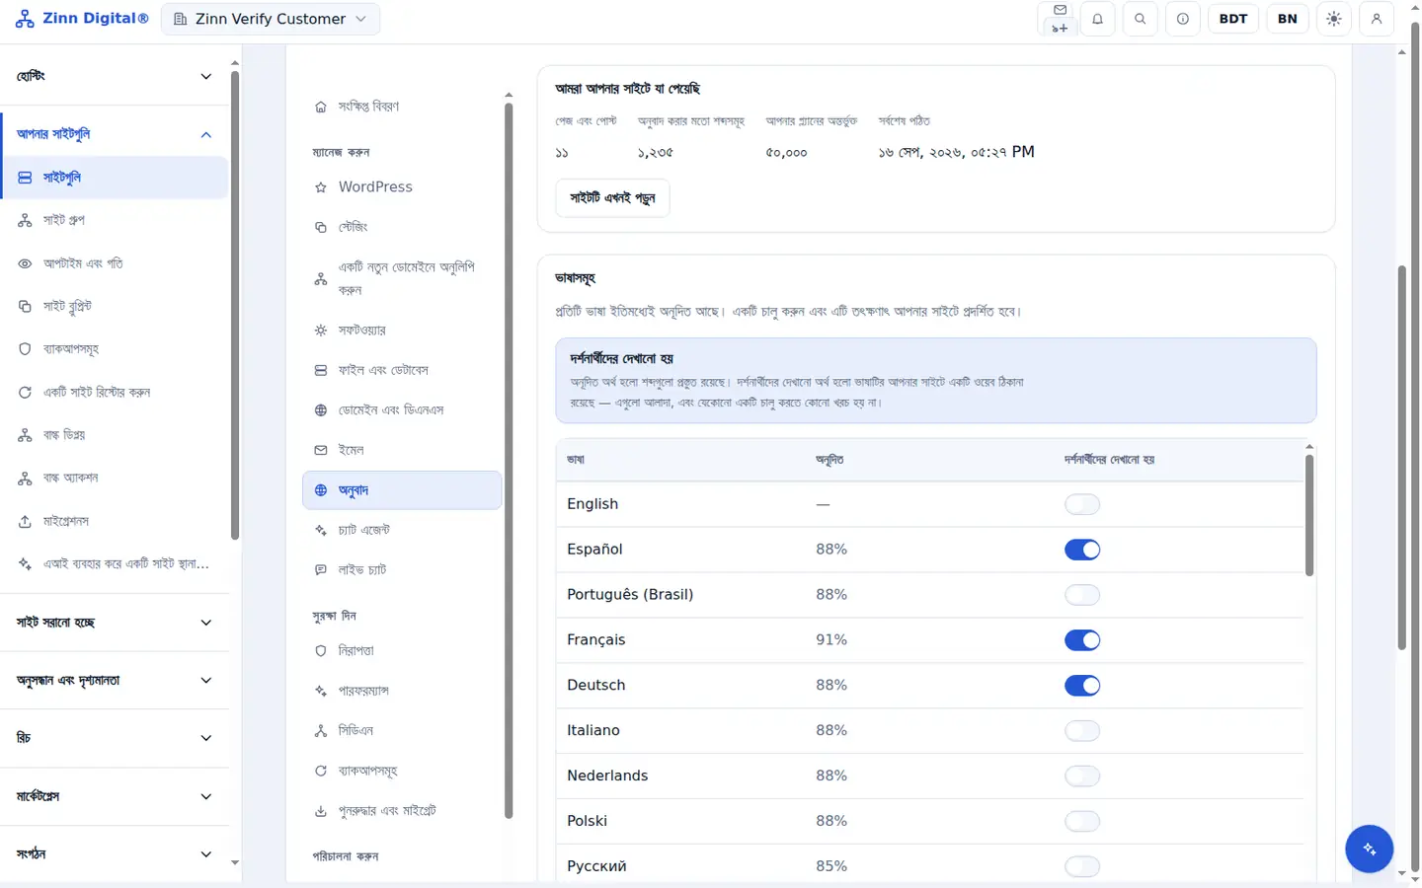Toggle light/dark theme sun icon
The width and height of the screenshot is (1422, 888).
1334,19
